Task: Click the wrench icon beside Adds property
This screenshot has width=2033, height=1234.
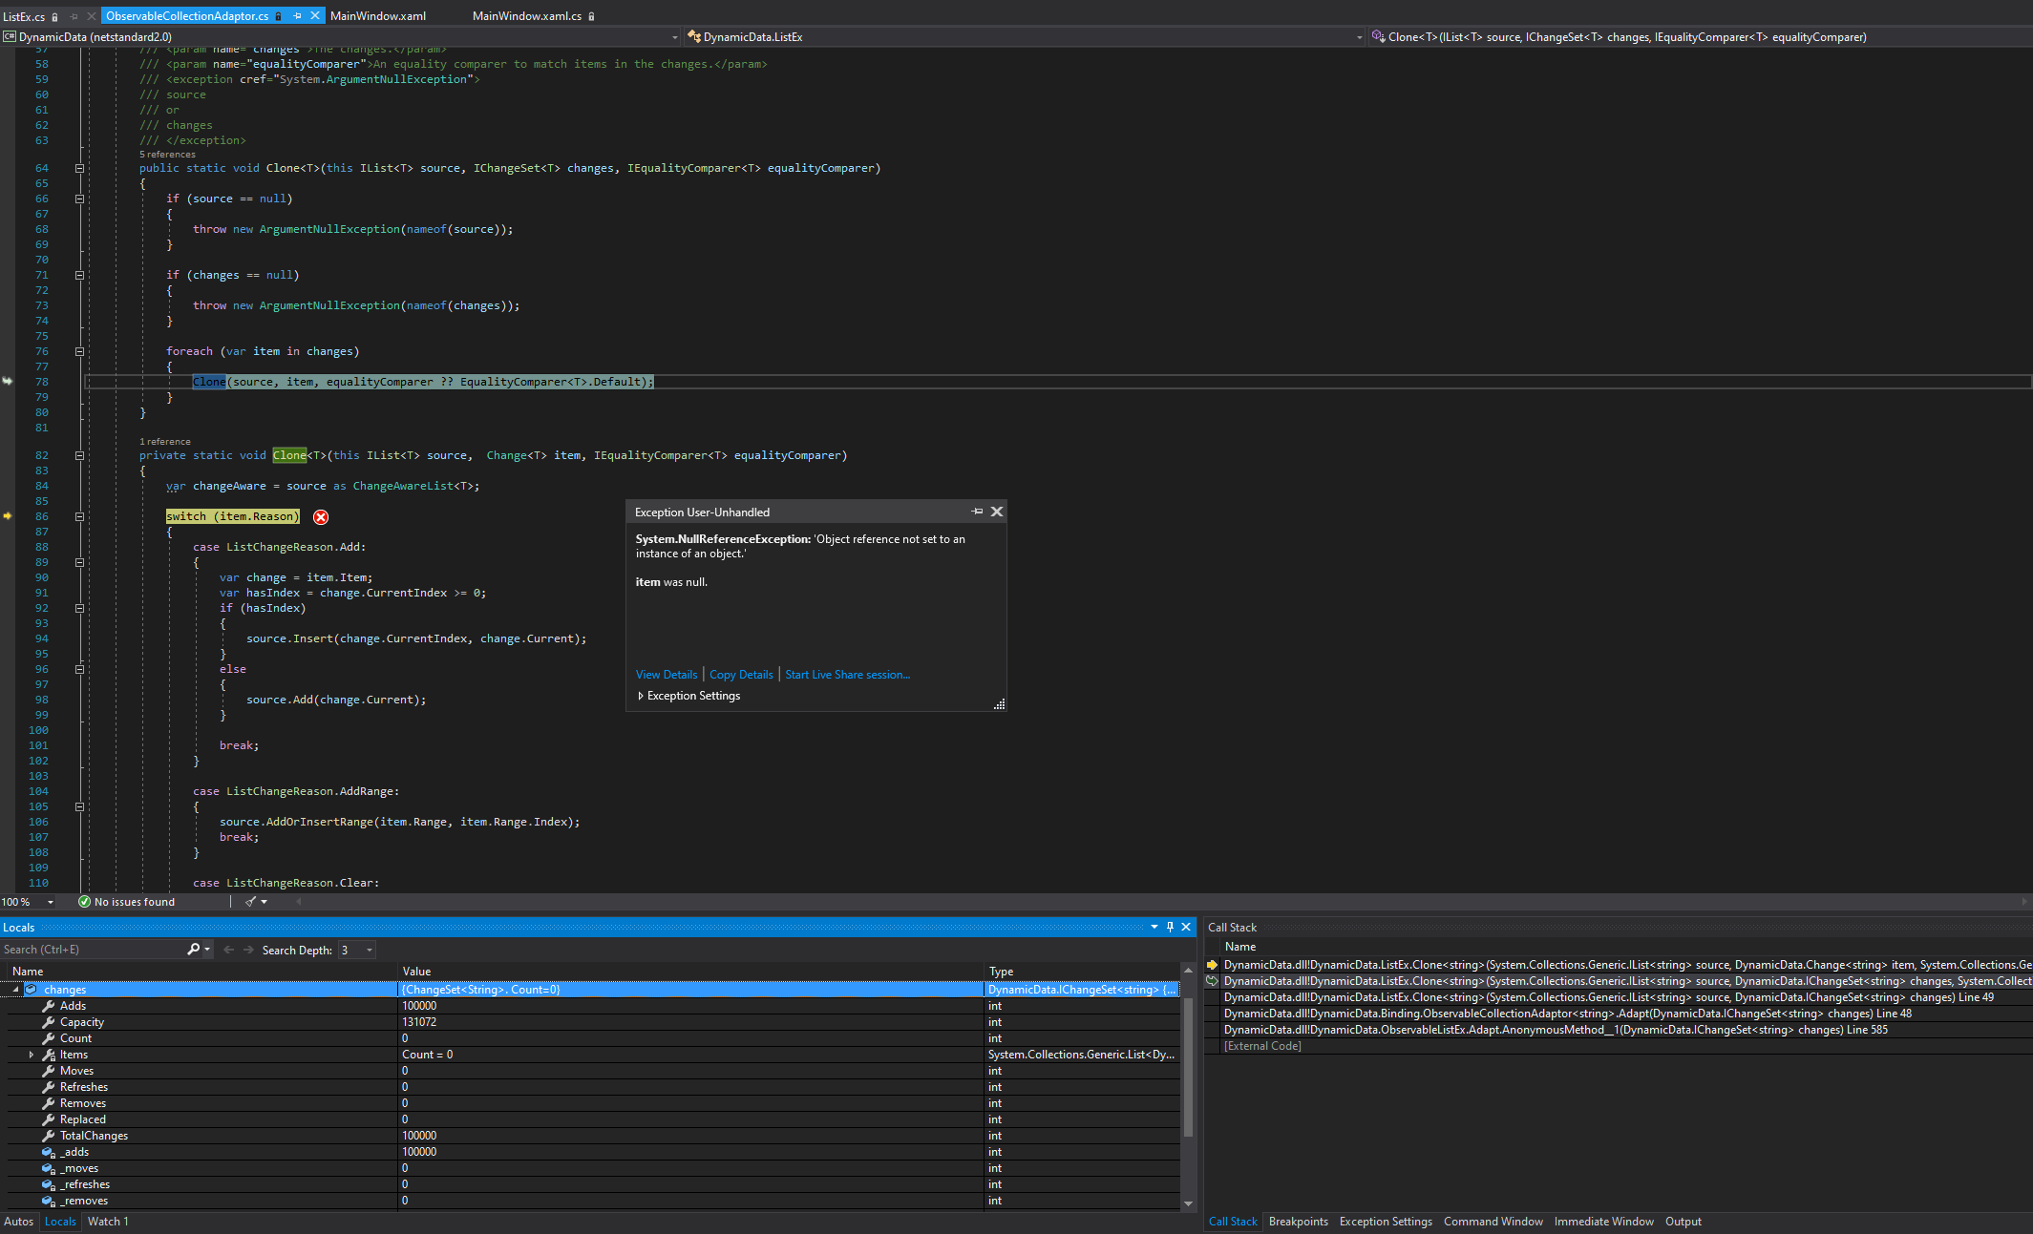Action: point(49,1006)
